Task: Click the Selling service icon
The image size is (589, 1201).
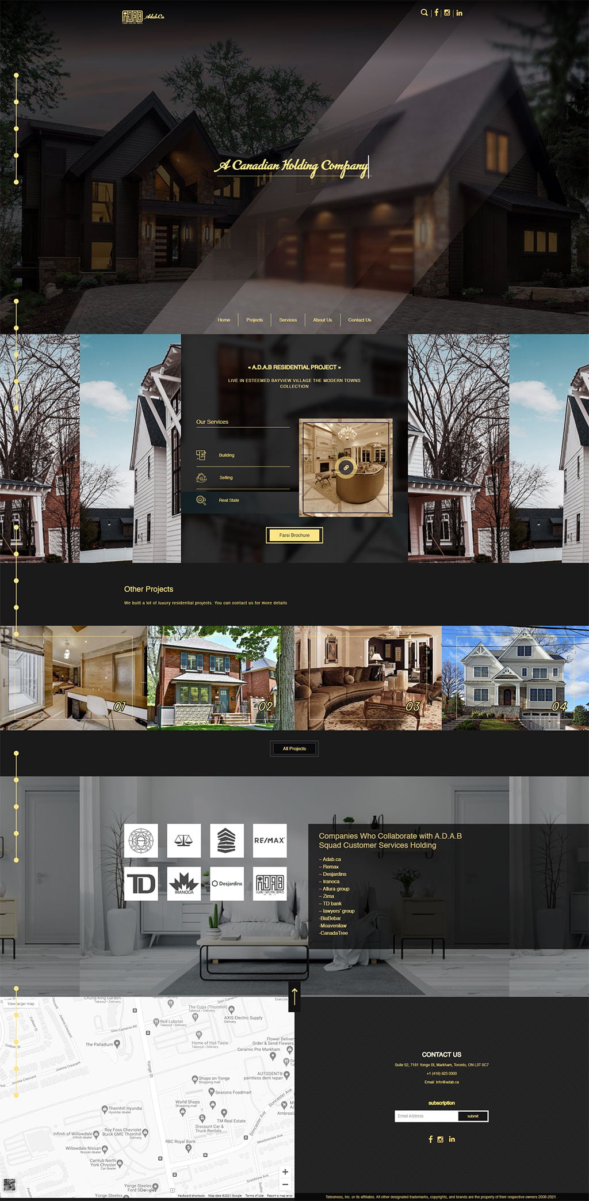Action: click(x=201, y=478)
